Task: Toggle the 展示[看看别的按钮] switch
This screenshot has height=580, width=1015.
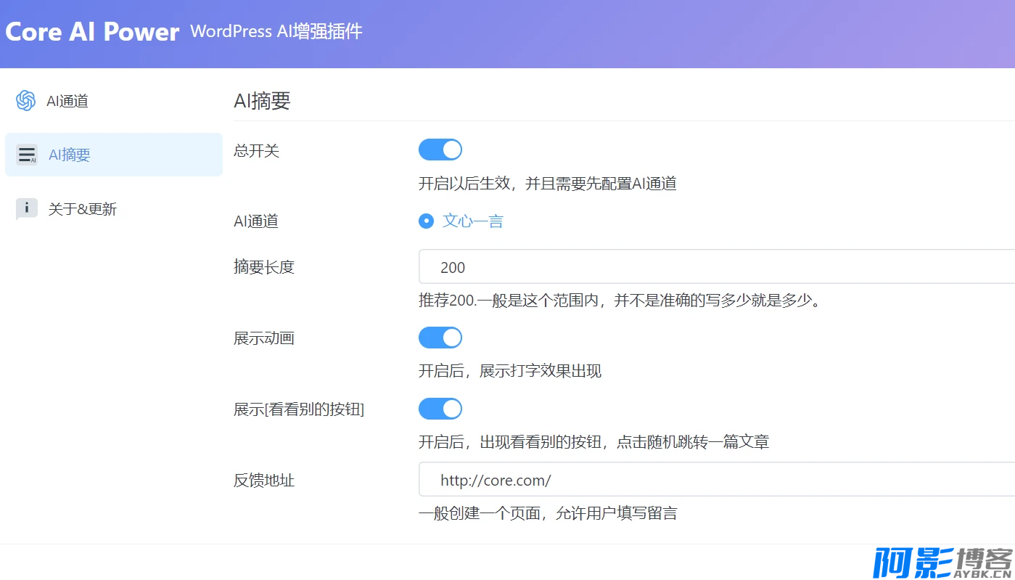Action: click(440, 409)
